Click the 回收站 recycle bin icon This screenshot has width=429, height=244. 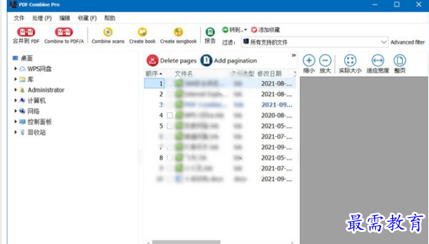[22, 132]
